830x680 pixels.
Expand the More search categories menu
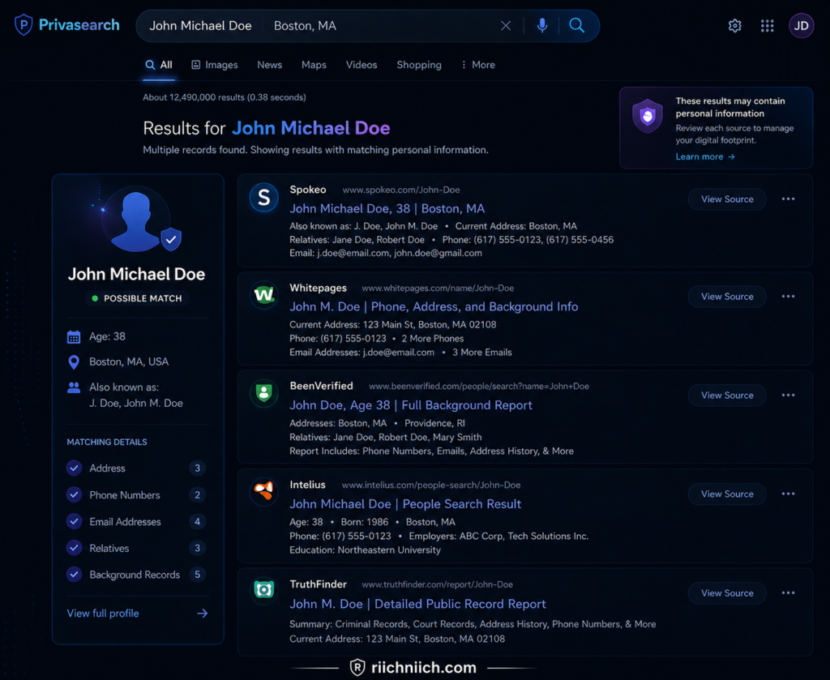(x=478, y=65)
